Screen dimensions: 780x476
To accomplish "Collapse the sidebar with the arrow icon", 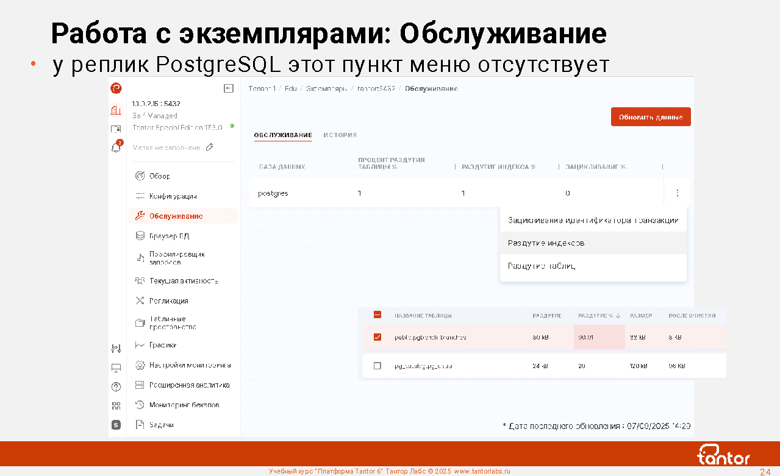I will click(229, 88).
